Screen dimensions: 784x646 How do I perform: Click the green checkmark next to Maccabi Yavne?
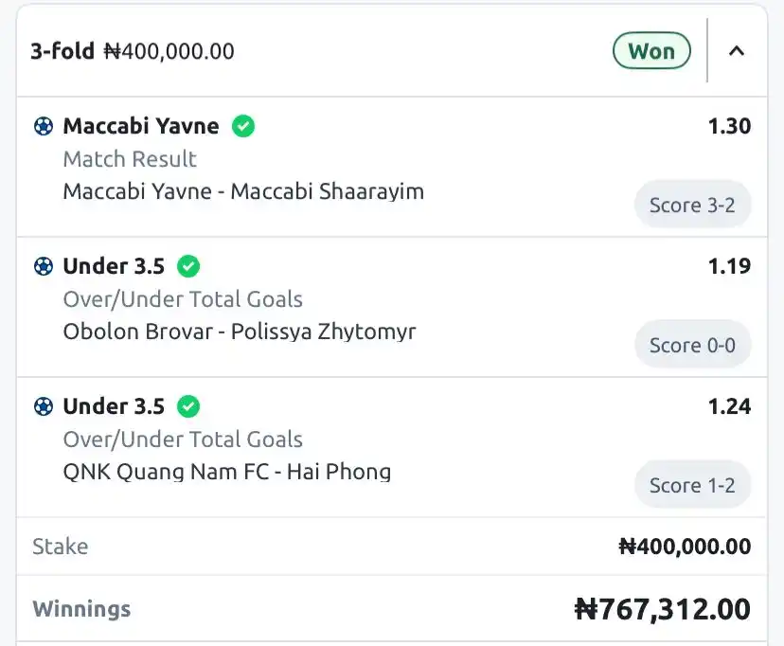click(243, 126)
